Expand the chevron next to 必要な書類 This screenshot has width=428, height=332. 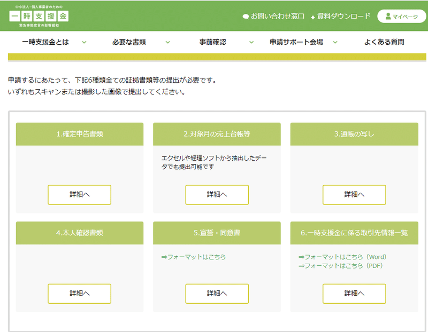[168, 42]
